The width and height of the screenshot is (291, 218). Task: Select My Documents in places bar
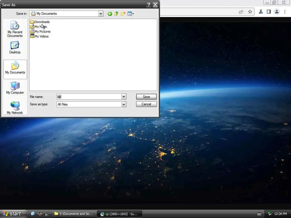pyautogui.click(x=15, y=69)
